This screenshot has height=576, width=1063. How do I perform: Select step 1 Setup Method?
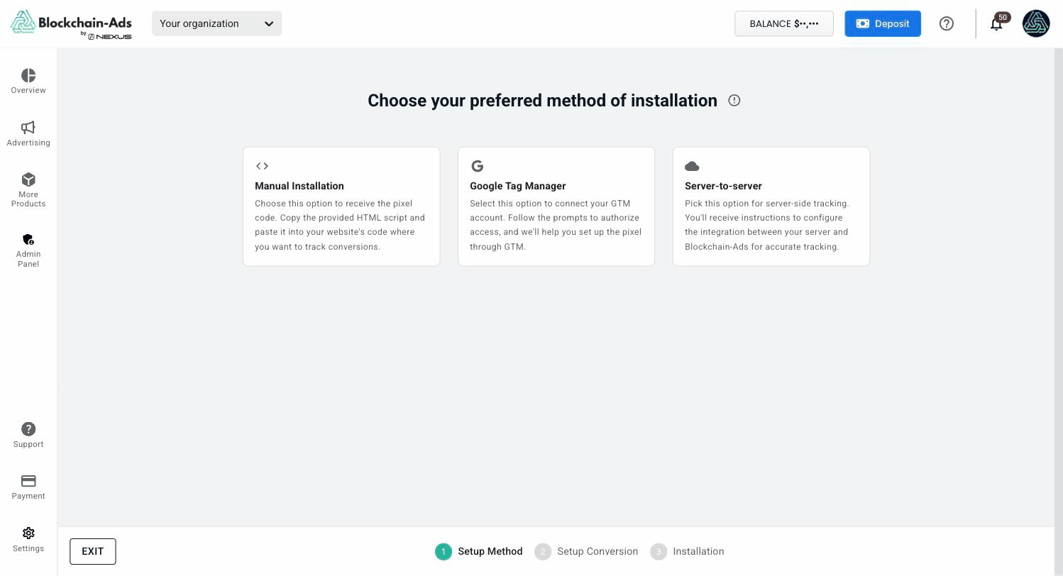479,551
